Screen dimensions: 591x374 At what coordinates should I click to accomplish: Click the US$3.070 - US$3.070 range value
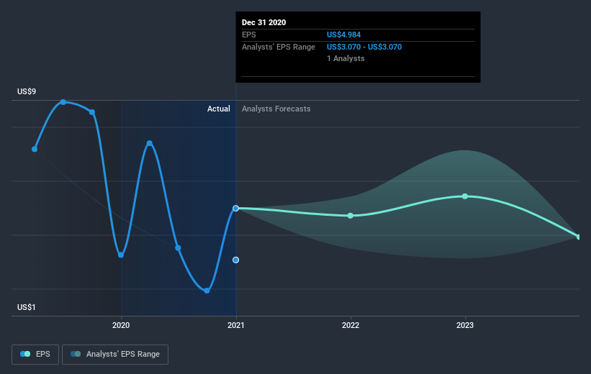(x=364, y=47)
